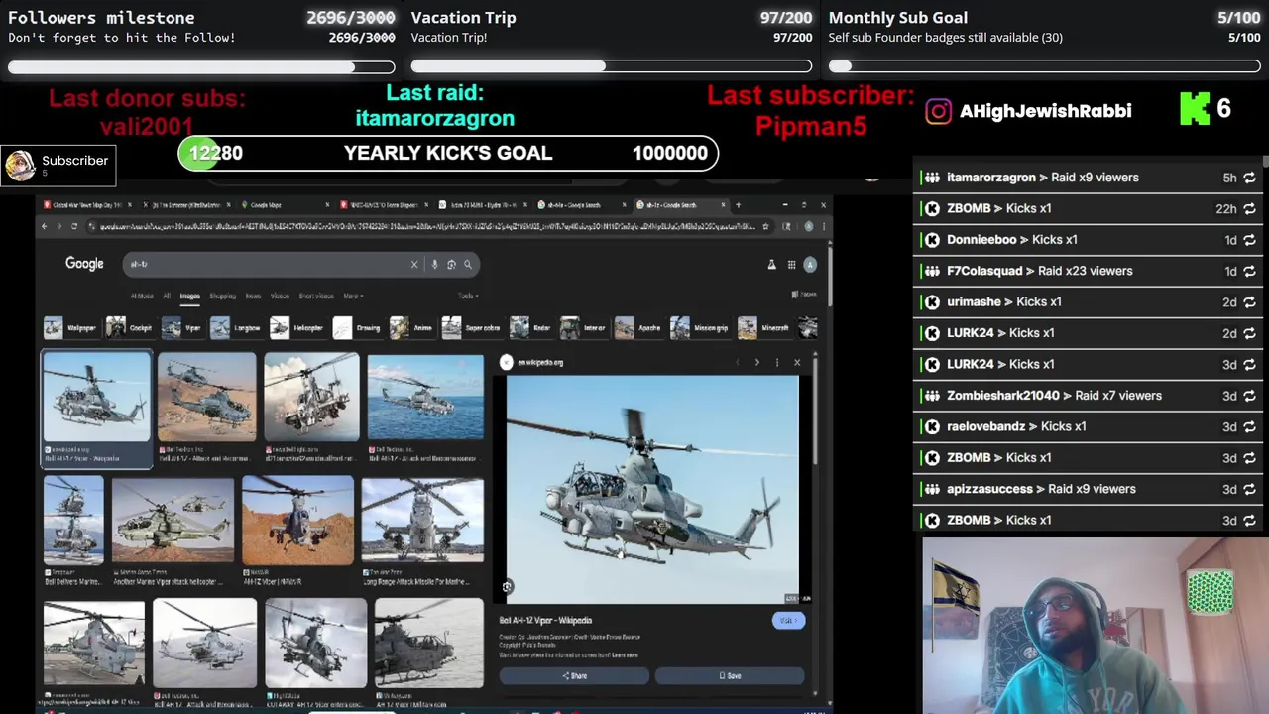Viewport: 1269px width, 714px height.
Task: Click the event list scrollbar
Action: click(x=1266, y=162)
